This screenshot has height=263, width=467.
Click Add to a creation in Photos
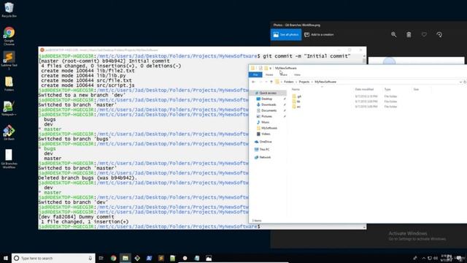pos(319,34)
